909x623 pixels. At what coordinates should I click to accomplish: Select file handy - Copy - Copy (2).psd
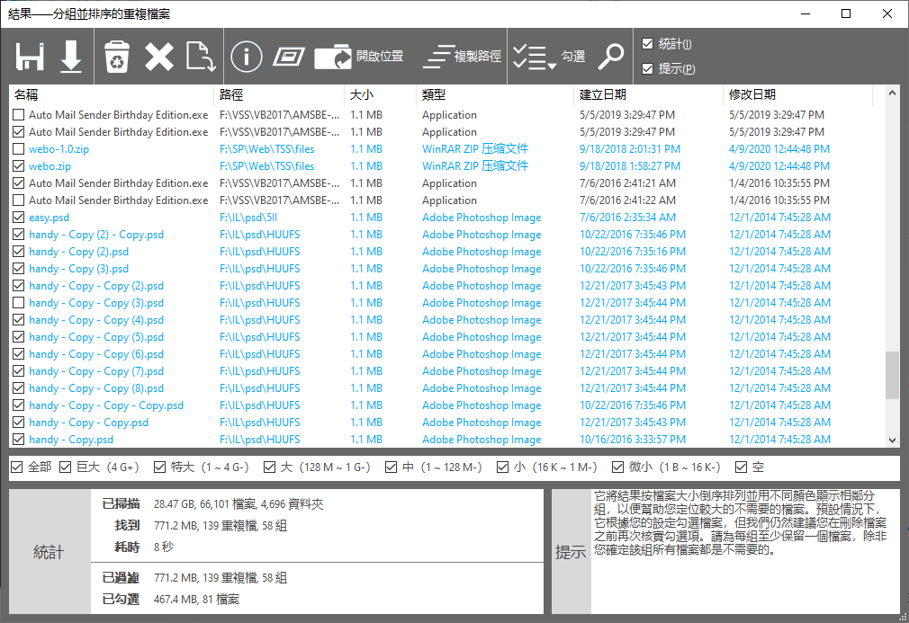coord(96,286)
